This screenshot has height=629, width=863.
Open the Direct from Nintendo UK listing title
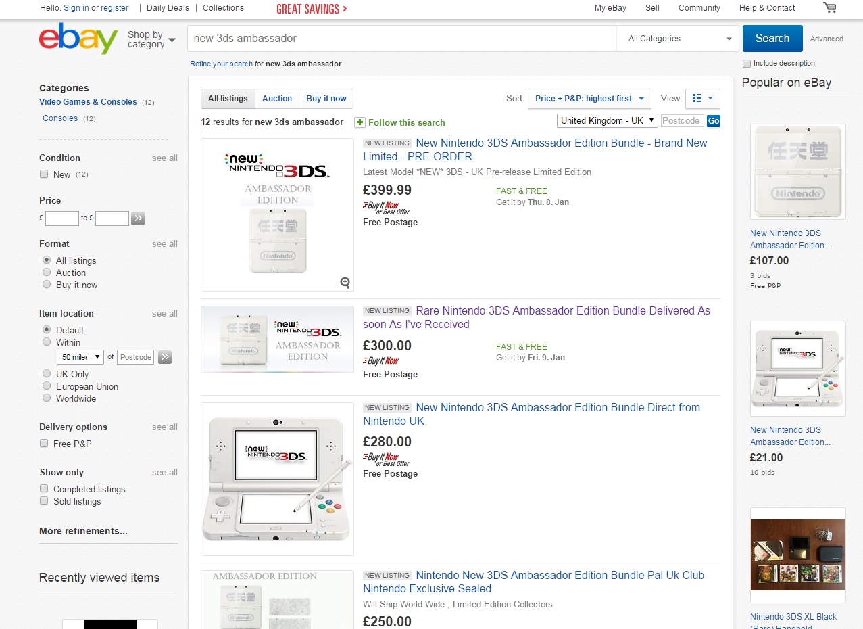point(532,415)
